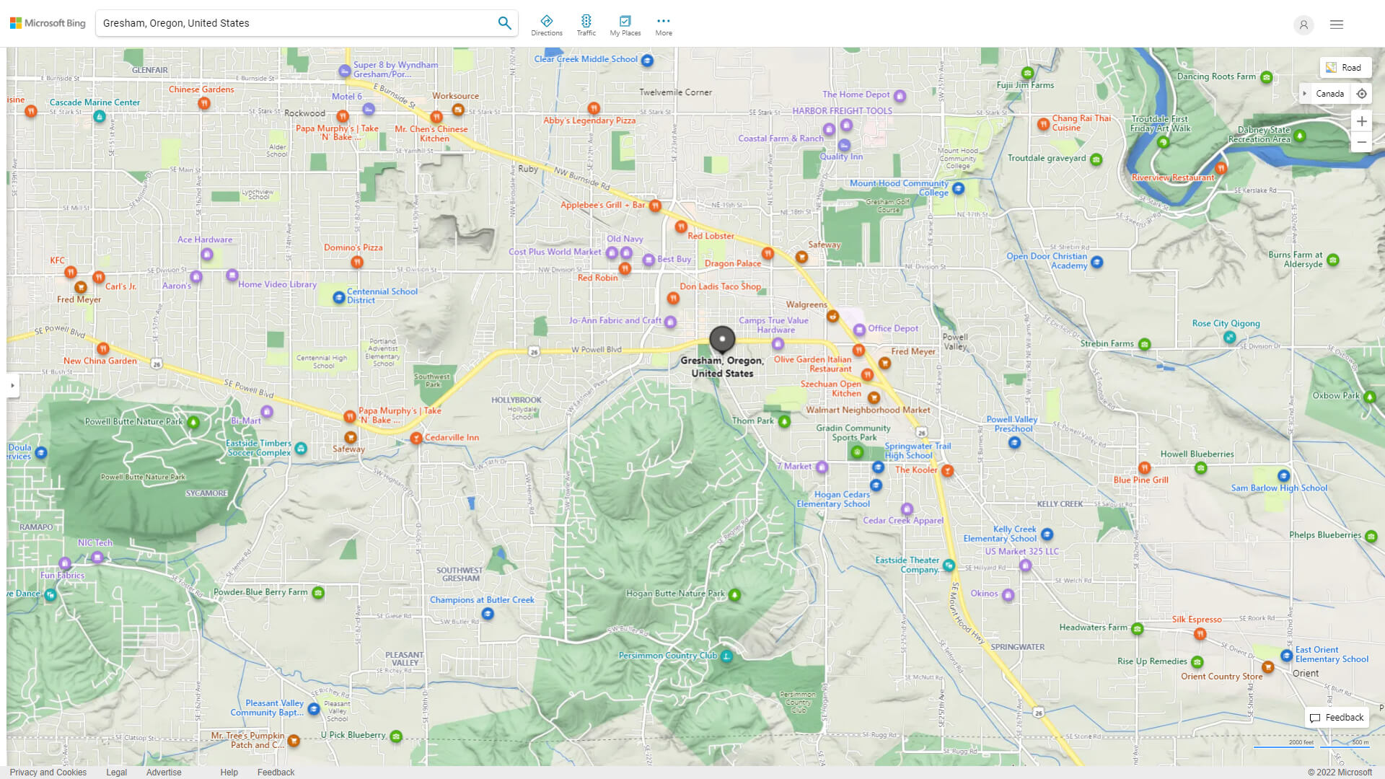
Task: Open the Privacy and Cookies link
Action: [48, 772]
